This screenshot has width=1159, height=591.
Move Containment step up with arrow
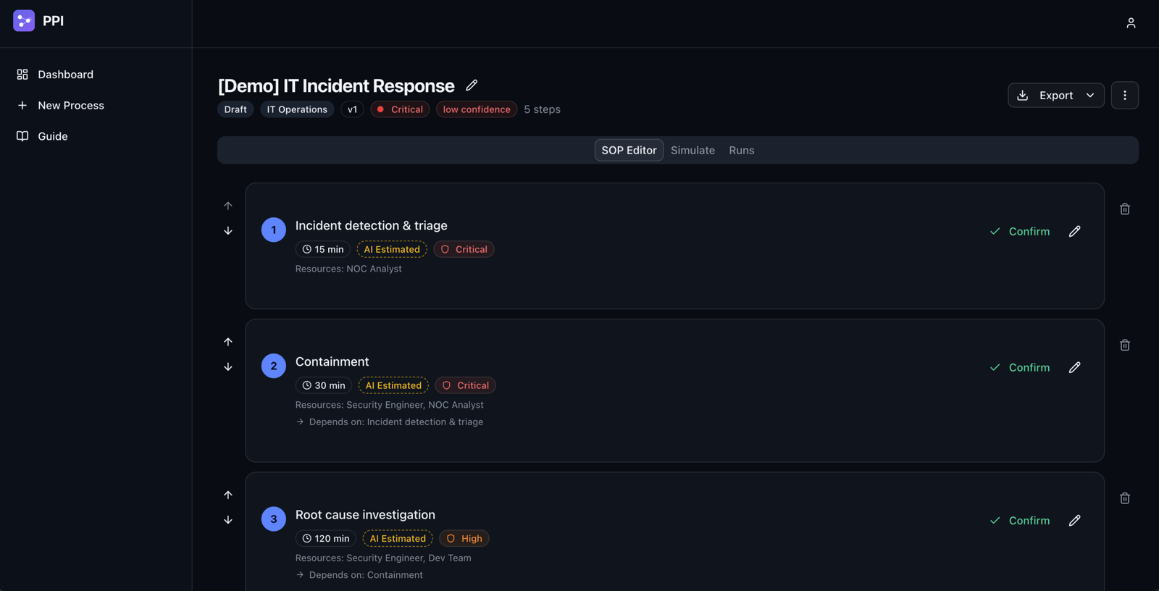(x=228, y=342)
